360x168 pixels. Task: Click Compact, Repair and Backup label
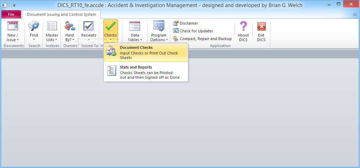(x=206, y=39)
